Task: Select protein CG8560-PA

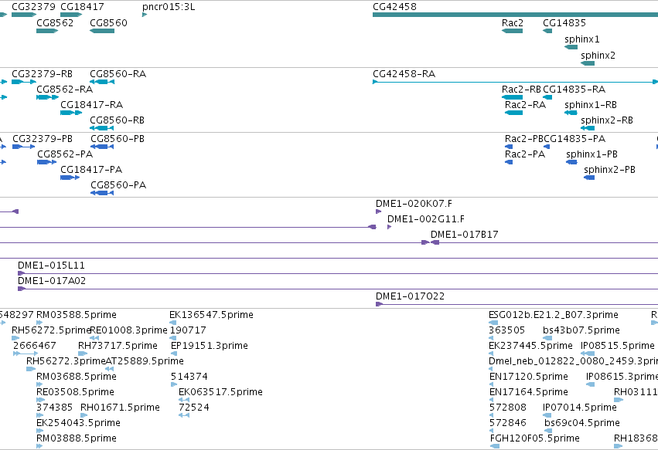Action: pos(102,193)
